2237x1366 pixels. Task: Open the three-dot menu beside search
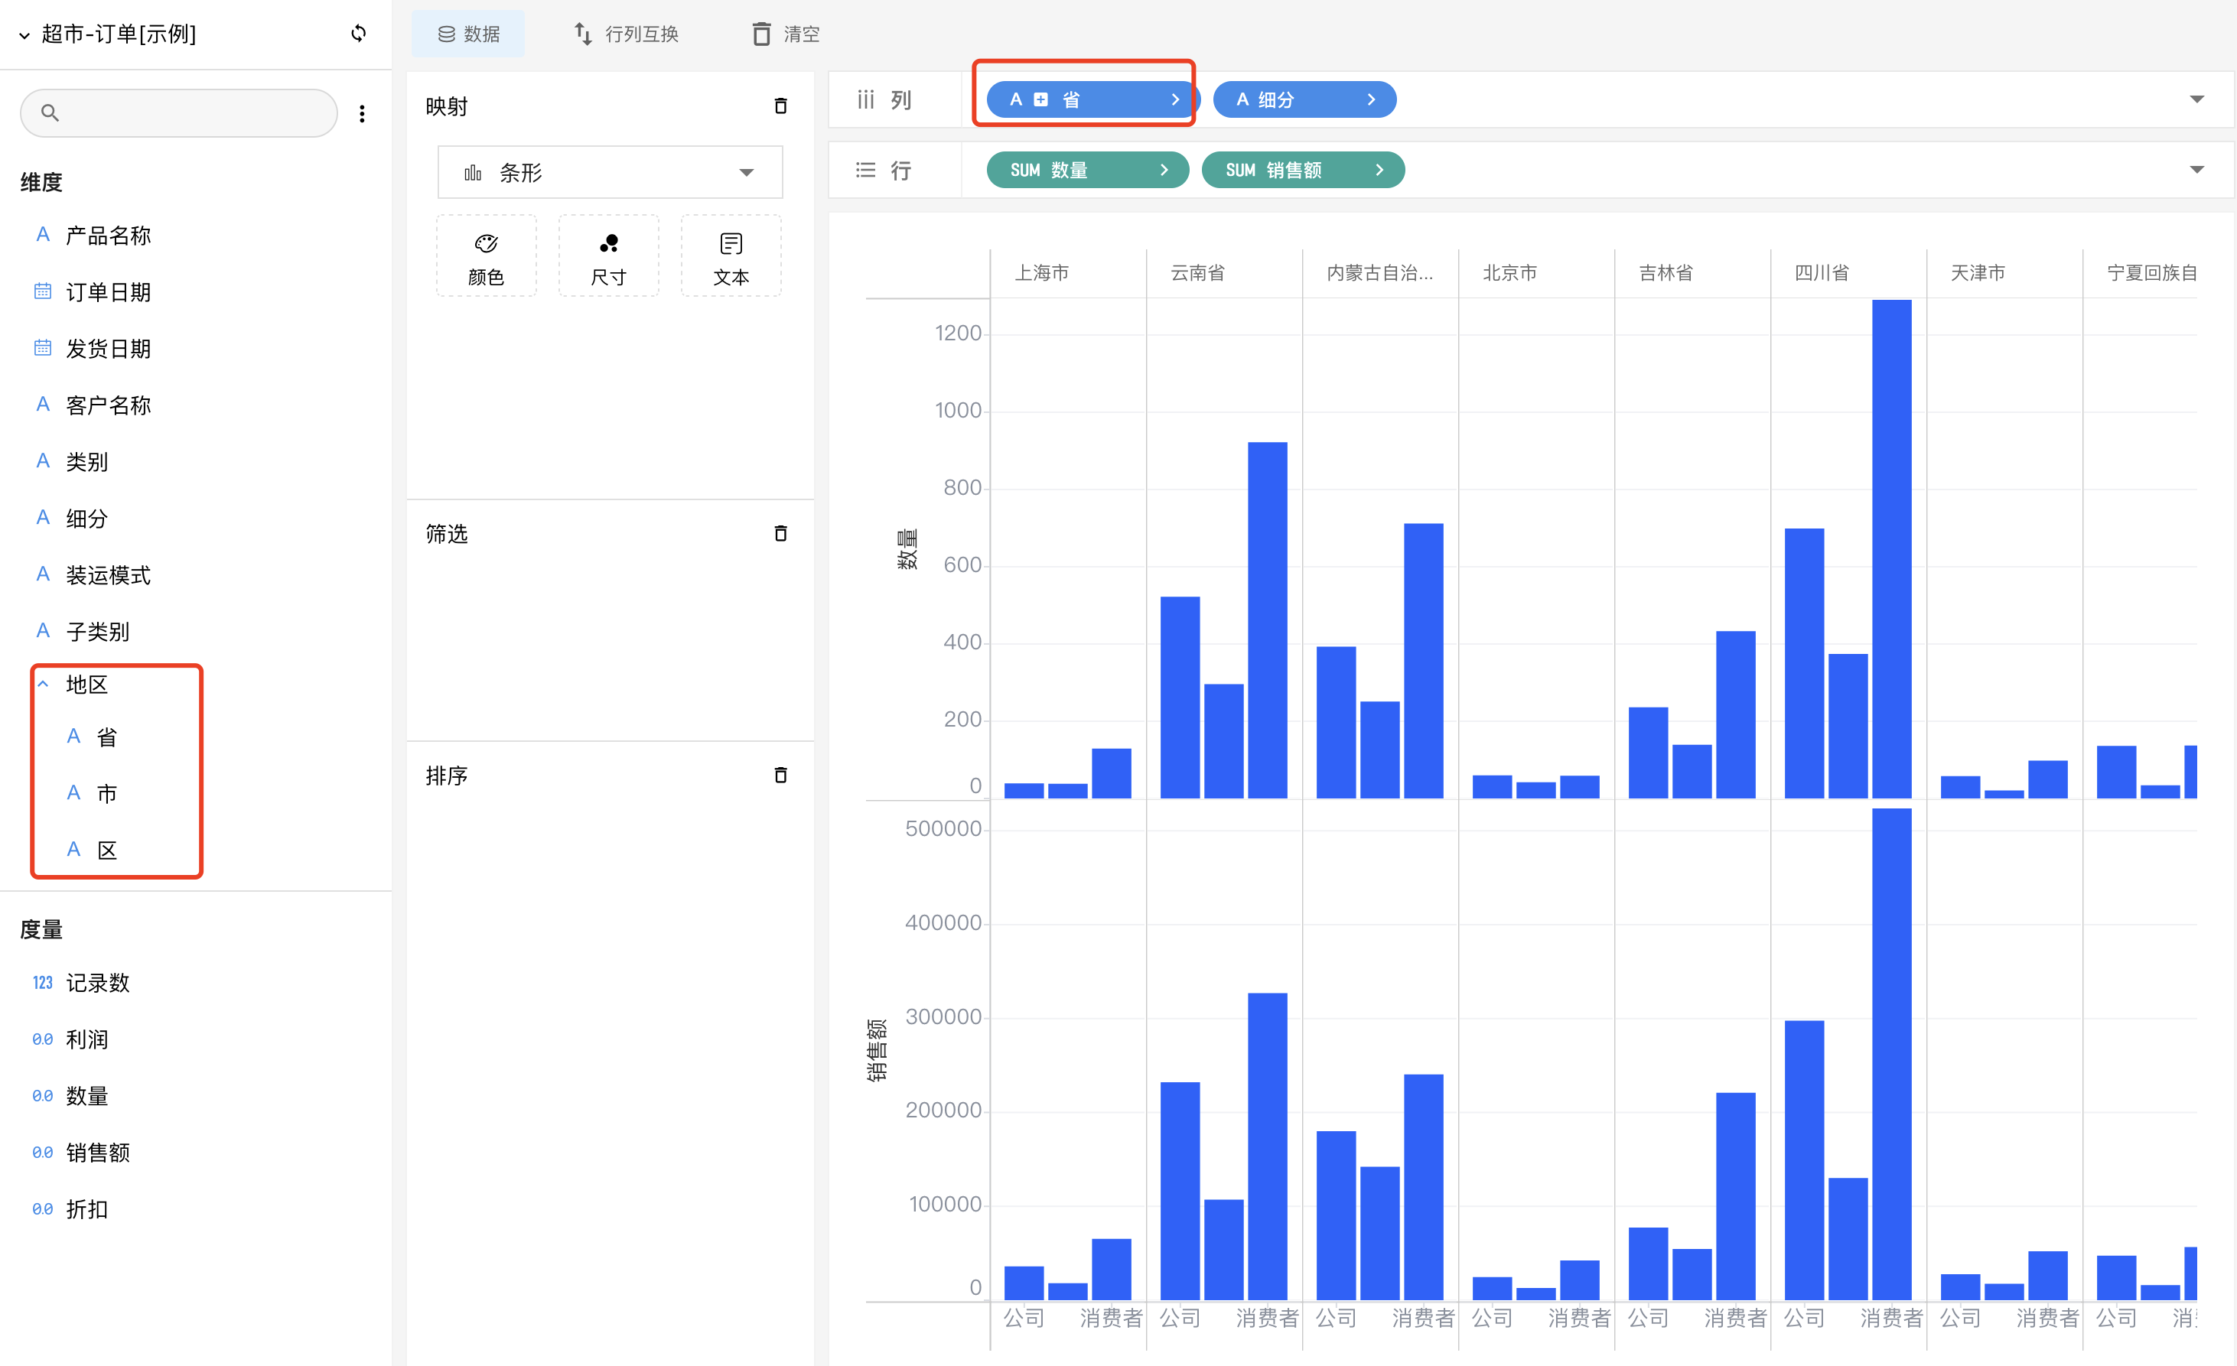tap(362, 113)
